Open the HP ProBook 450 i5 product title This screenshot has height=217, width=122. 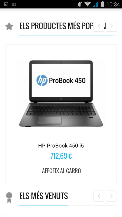(61, 146)
